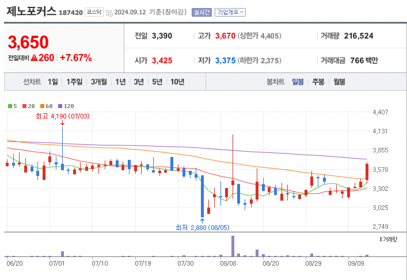Select the 1주일 line chart tab
407x280 pixels.
74,82
